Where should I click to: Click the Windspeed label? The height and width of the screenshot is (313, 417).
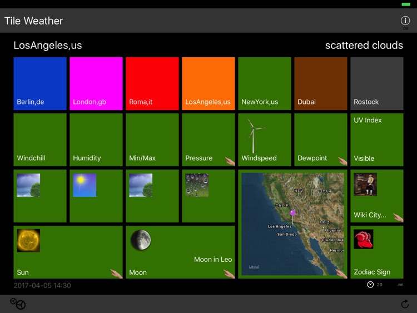(x=259, y=158)
